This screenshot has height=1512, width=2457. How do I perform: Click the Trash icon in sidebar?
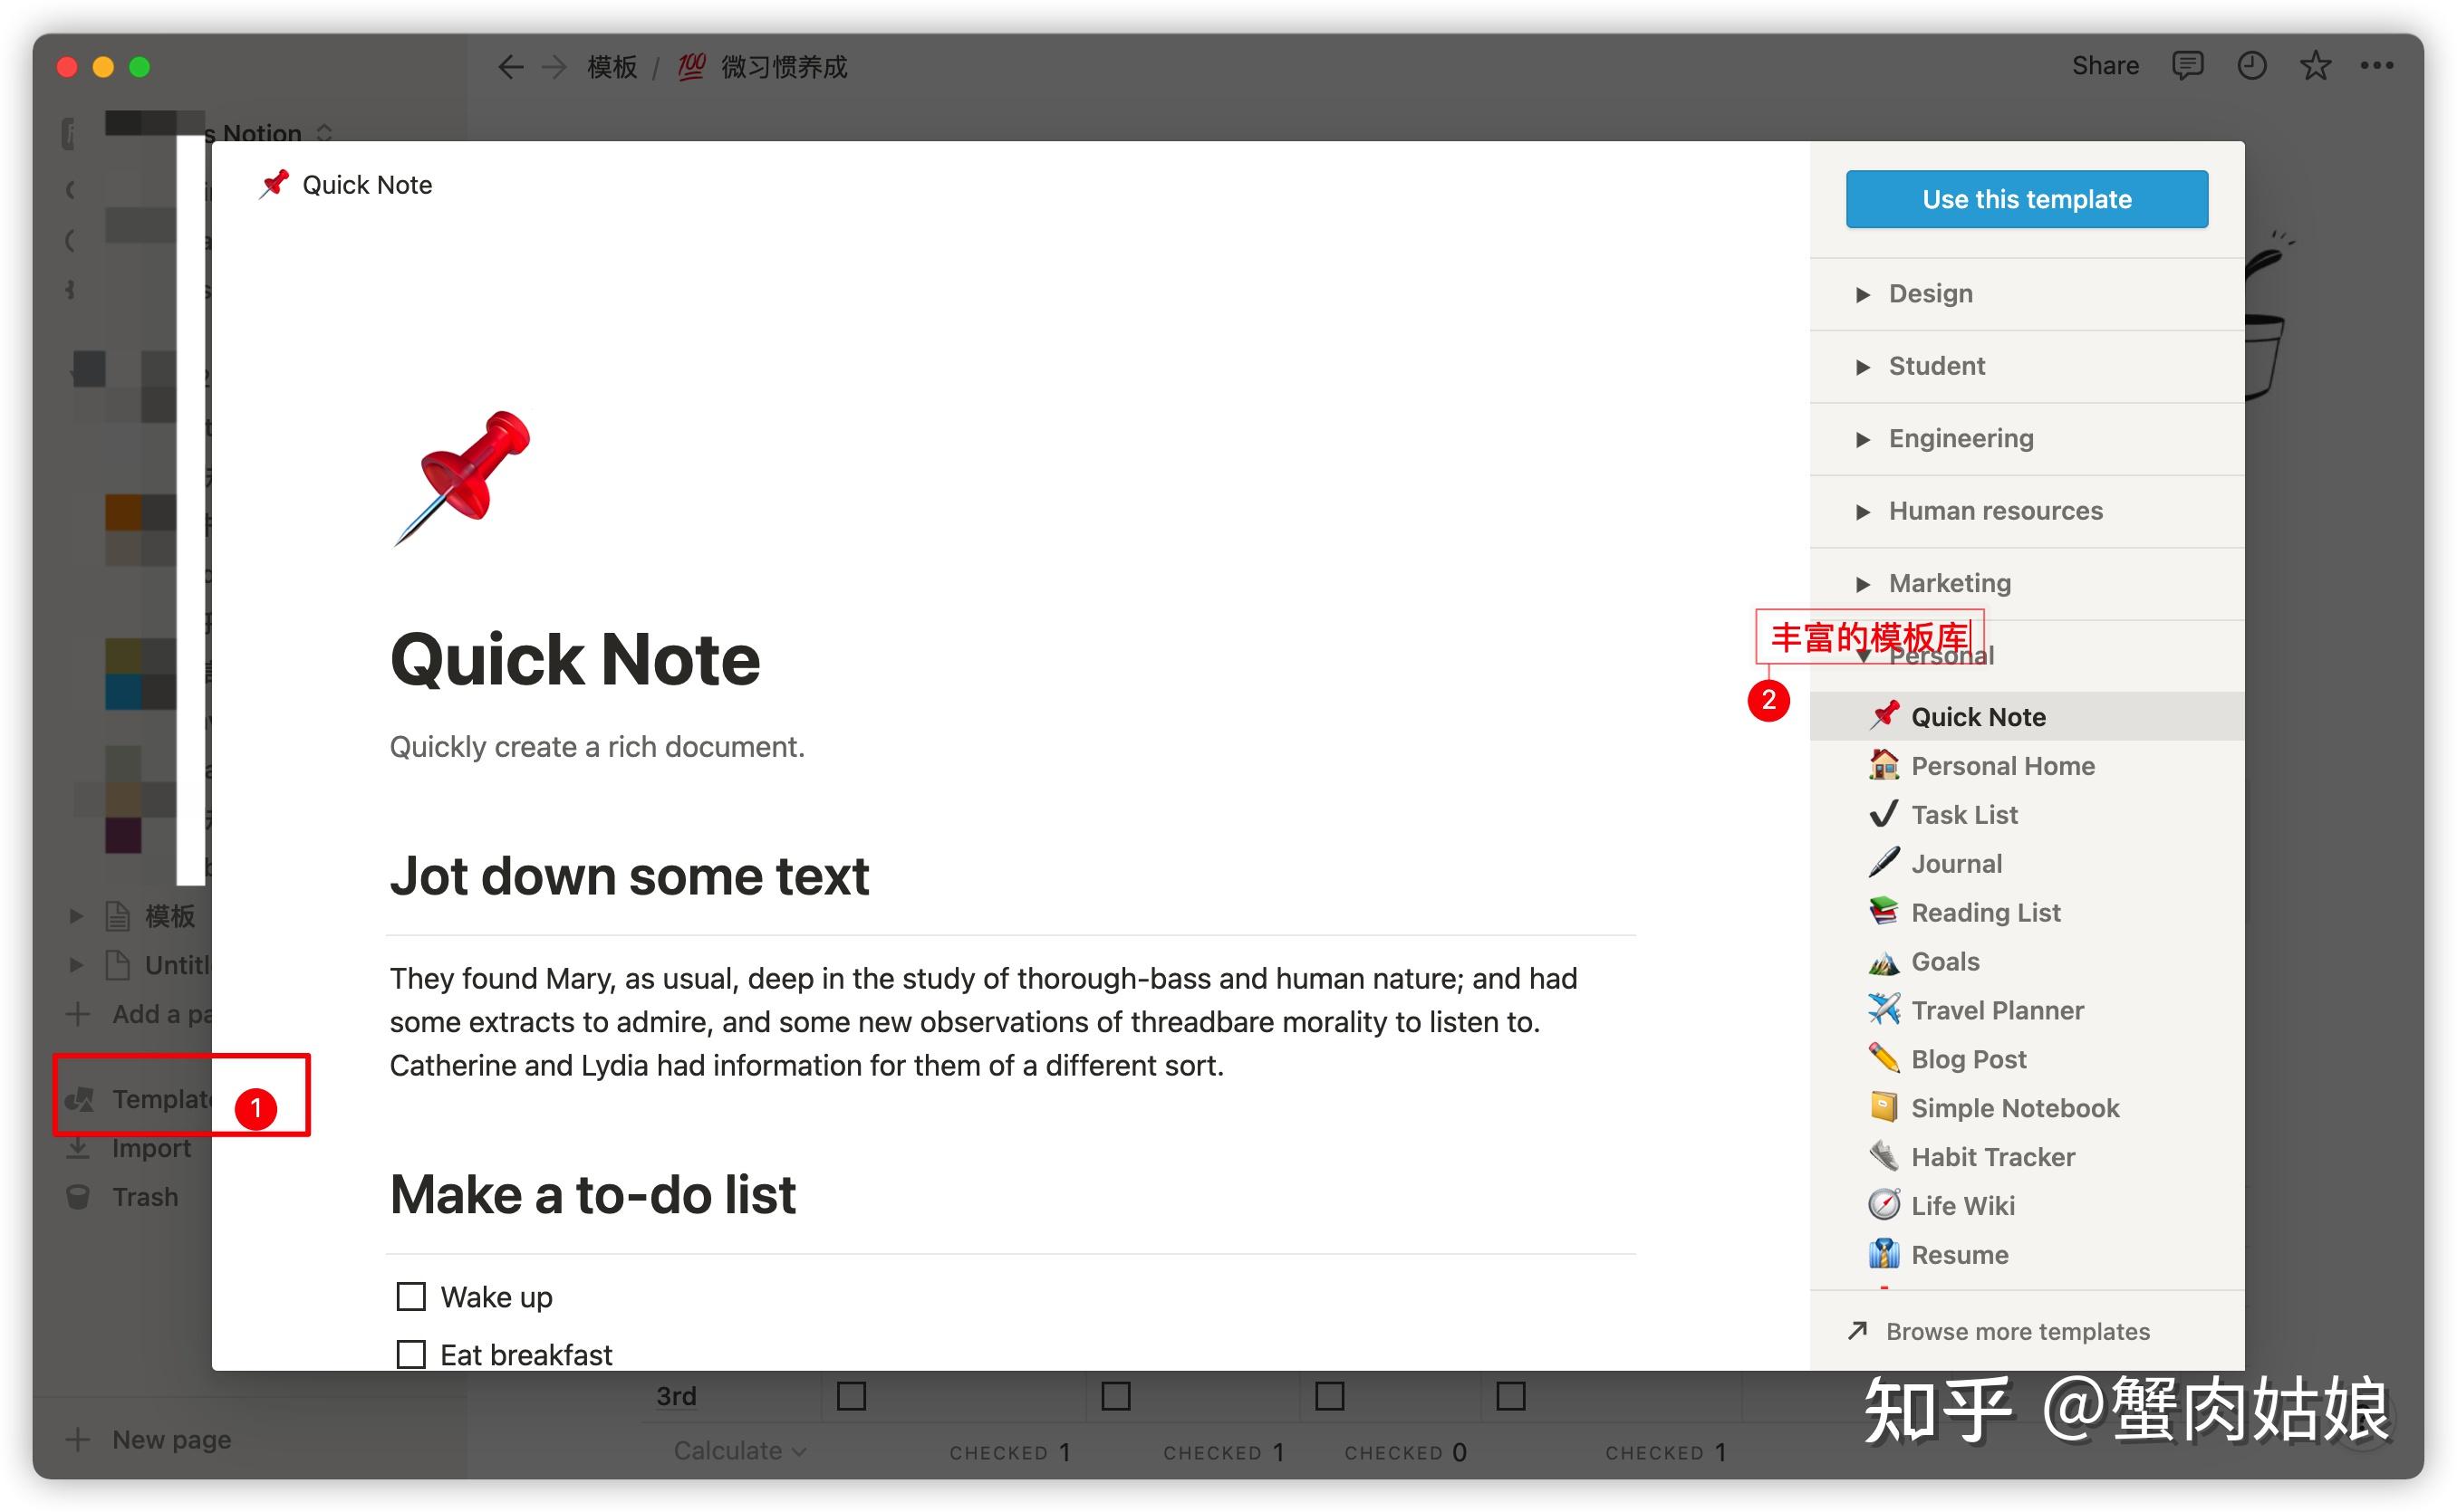[78, 1197]
